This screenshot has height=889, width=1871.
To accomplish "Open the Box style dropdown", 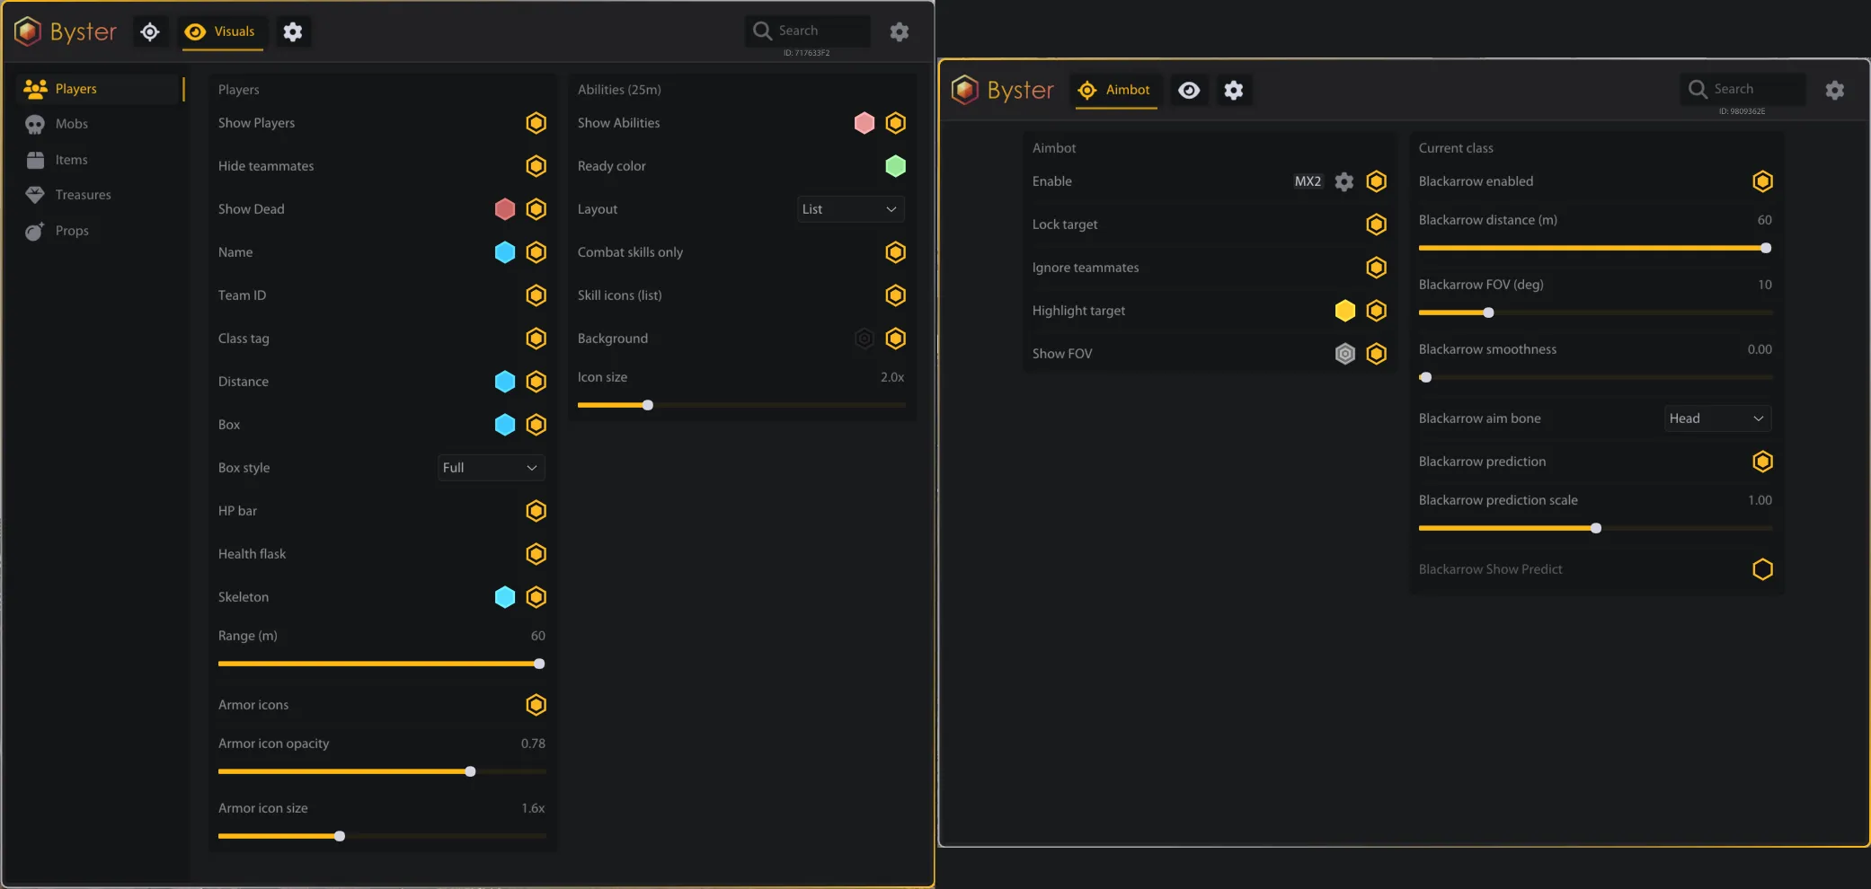I will tap(492, 468).
